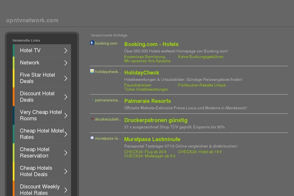Click chevron beside Cheap Hotel Motel Rates
The image size is (294, 196).
pyautogui.click(x=66, y=134)
